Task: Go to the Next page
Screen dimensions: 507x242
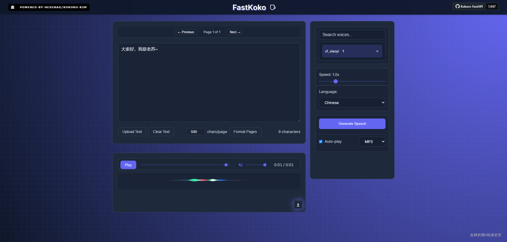Action: pyautogui.click(x=235, y=32)
